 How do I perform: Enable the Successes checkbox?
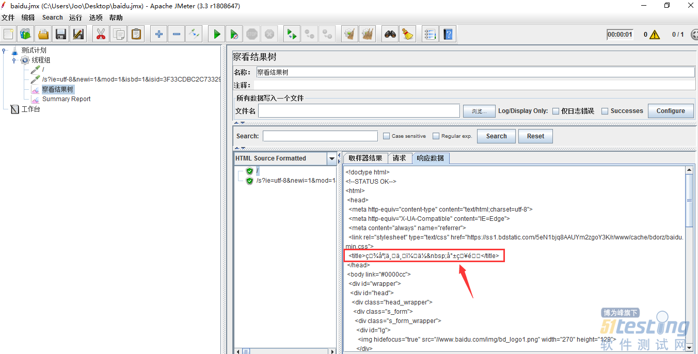tap(605, 111)
